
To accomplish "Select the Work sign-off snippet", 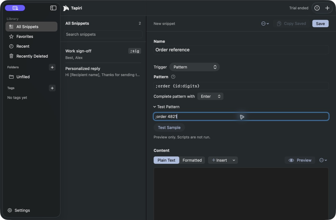I will coord(103,54).
